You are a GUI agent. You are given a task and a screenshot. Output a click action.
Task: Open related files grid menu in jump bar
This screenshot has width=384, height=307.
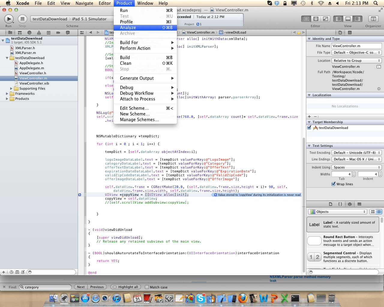pyautogui.click(x=82, y=32)
